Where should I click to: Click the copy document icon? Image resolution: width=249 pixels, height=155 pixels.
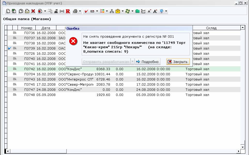pyautogui.click(x=21, y=11)
